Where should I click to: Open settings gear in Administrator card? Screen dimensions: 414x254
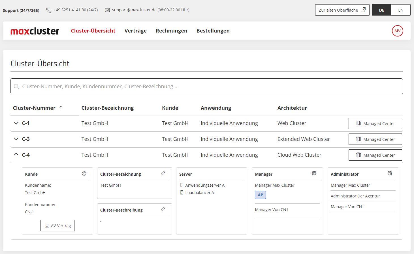pyautogui.click(x=390, y=173)
